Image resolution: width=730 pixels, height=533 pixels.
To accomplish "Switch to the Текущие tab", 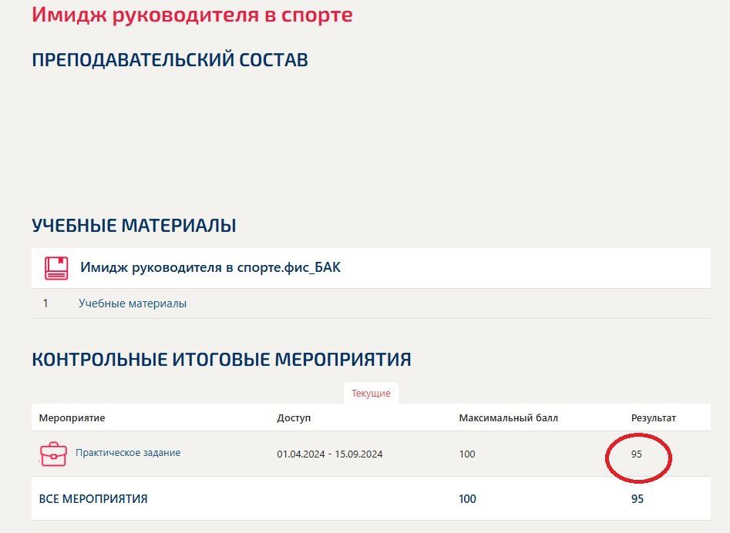I will pos(371,393).
